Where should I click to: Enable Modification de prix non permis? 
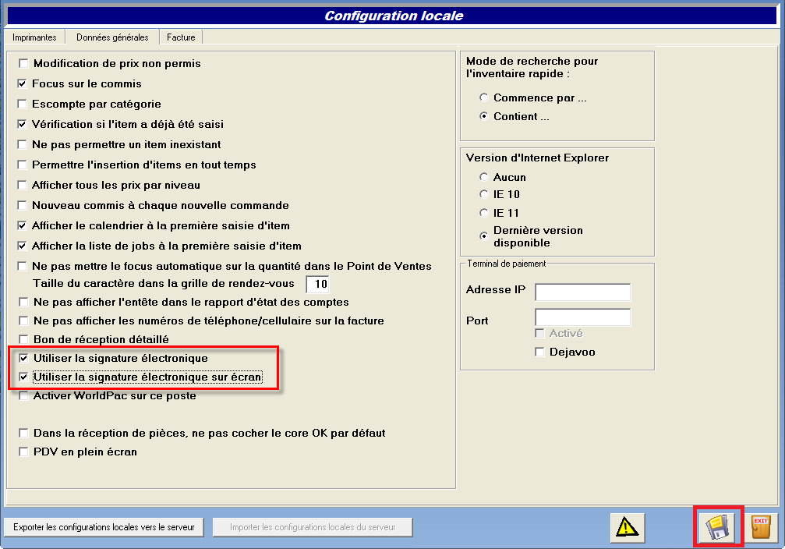tap(23, 64)
